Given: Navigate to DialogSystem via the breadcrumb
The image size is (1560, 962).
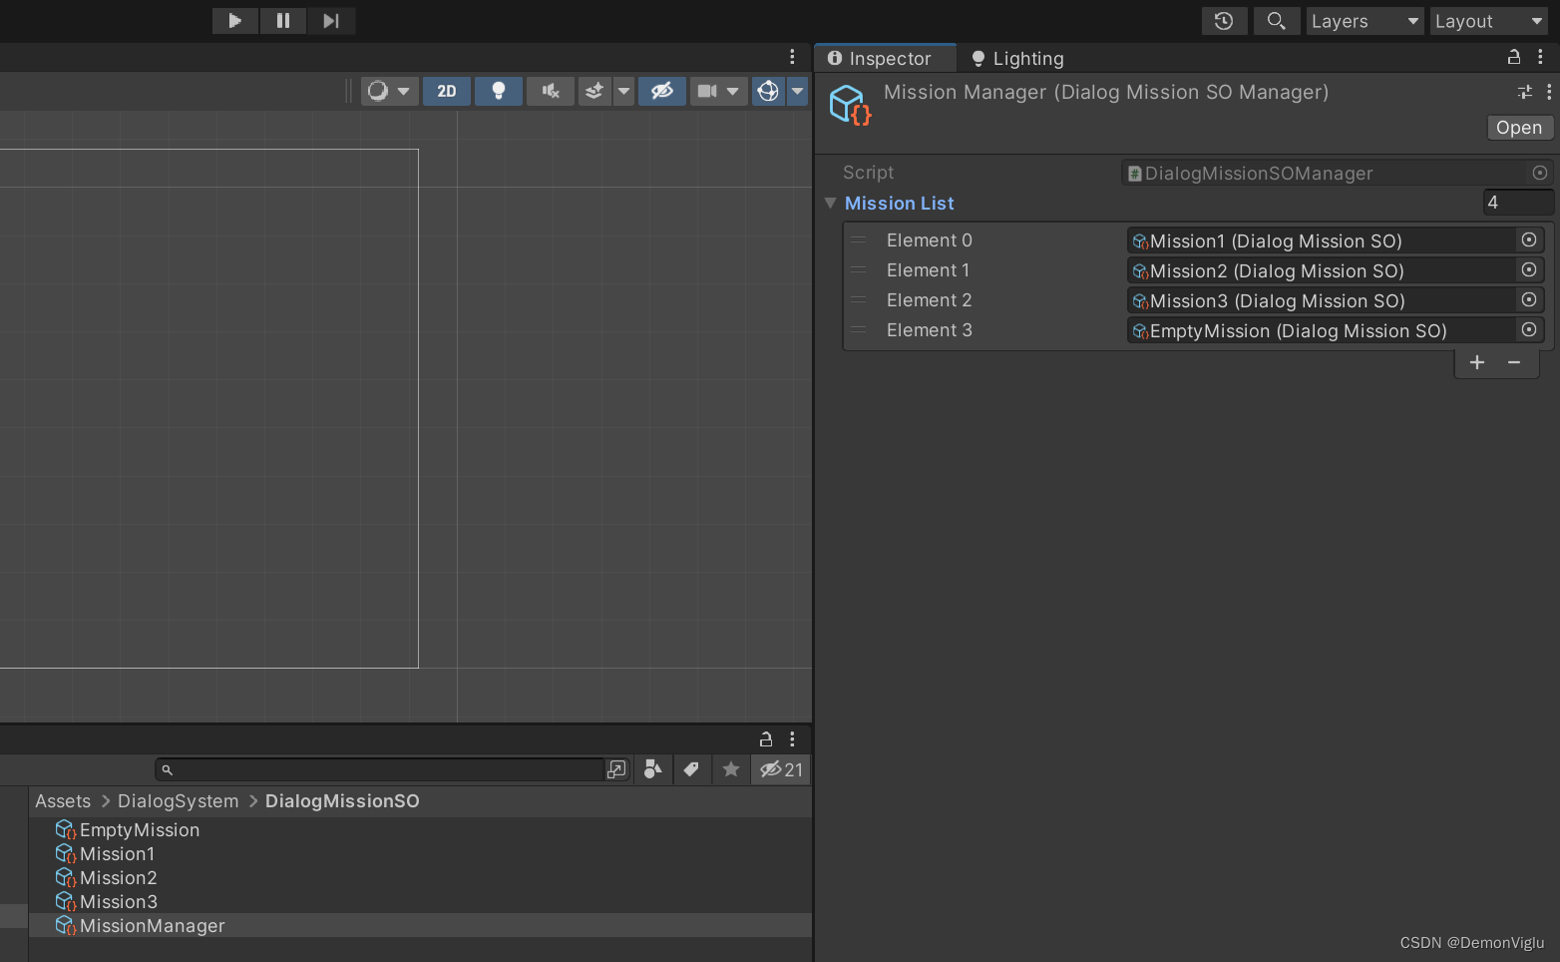Looking at the screenshot, I should [178, 800].
